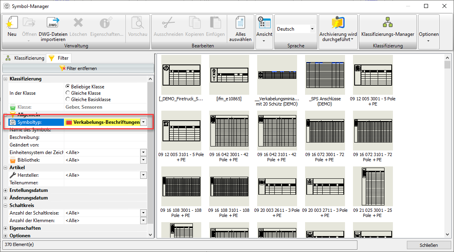Click the Alles auswählen icon
This screenshot has width=454, height=252.
[x=240, y=23]
